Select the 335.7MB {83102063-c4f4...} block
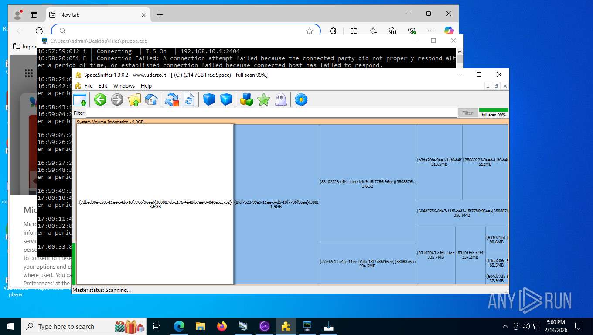This screenshot has height=335, width=593. click(x=436, y=255)
